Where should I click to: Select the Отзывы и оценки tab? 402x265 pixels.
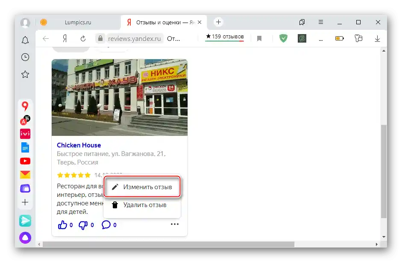(164, 23)
